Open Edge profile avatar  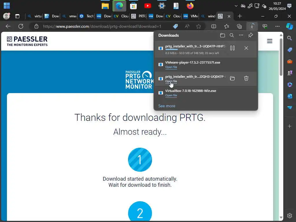(x=7, y=16)
